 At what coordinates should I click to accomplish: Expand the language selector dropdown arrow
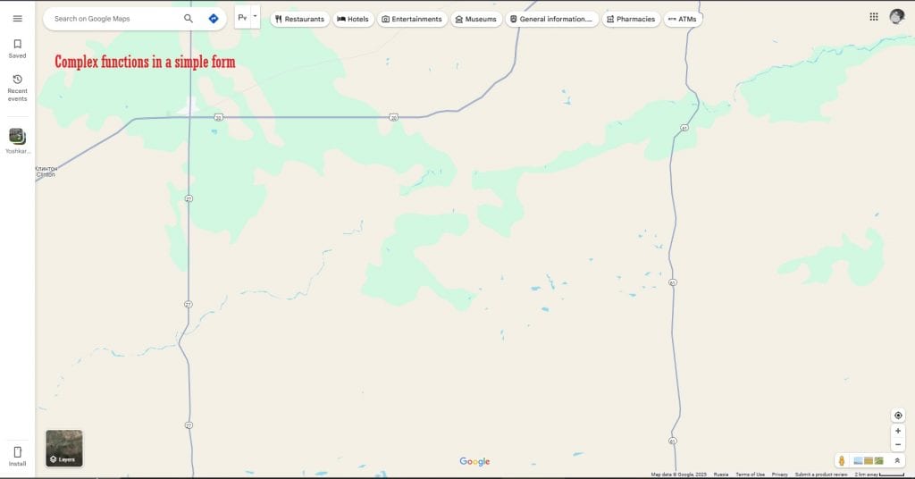255,16
